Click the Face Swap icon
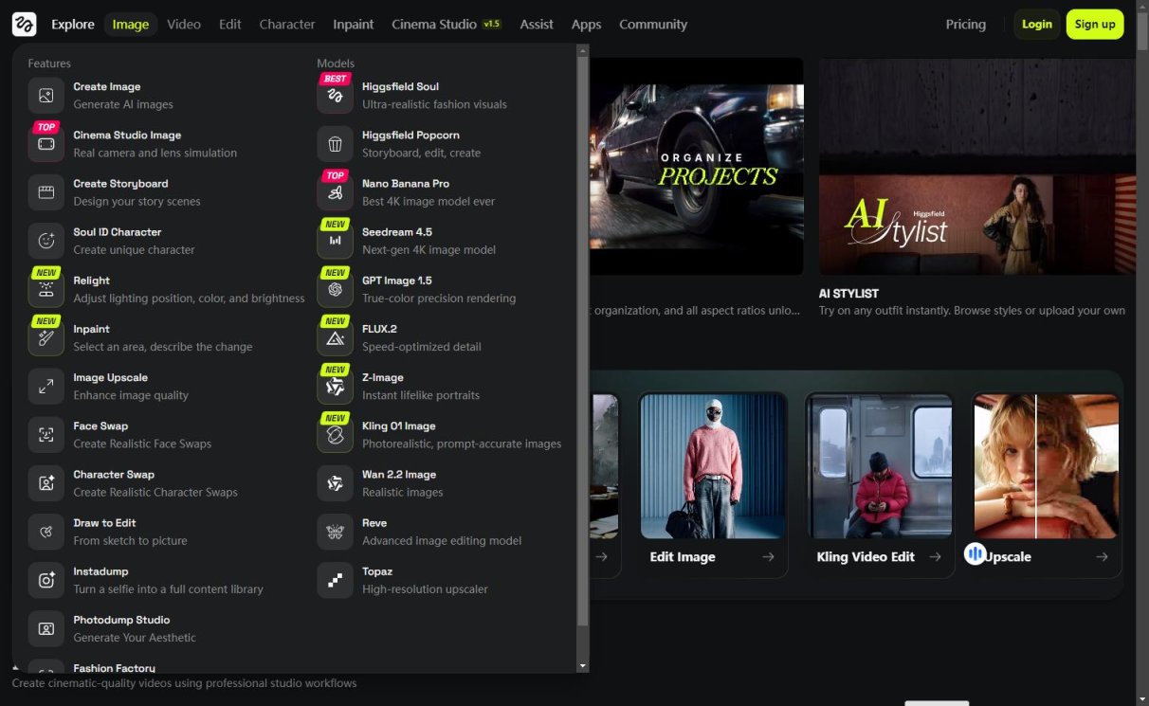1149x706 pixels. (46, 435)
